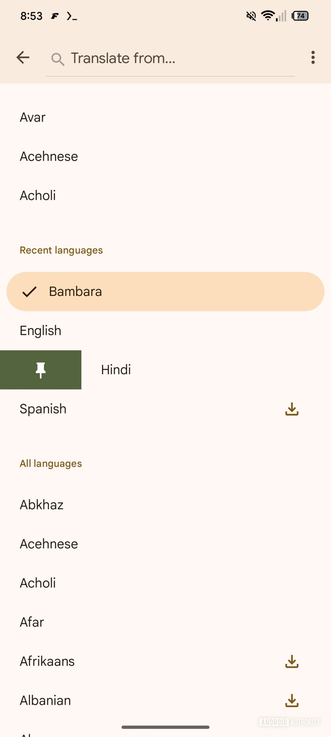Open the Wi-Fi status area
Screen dimensions: 331x737
(267, 16)
